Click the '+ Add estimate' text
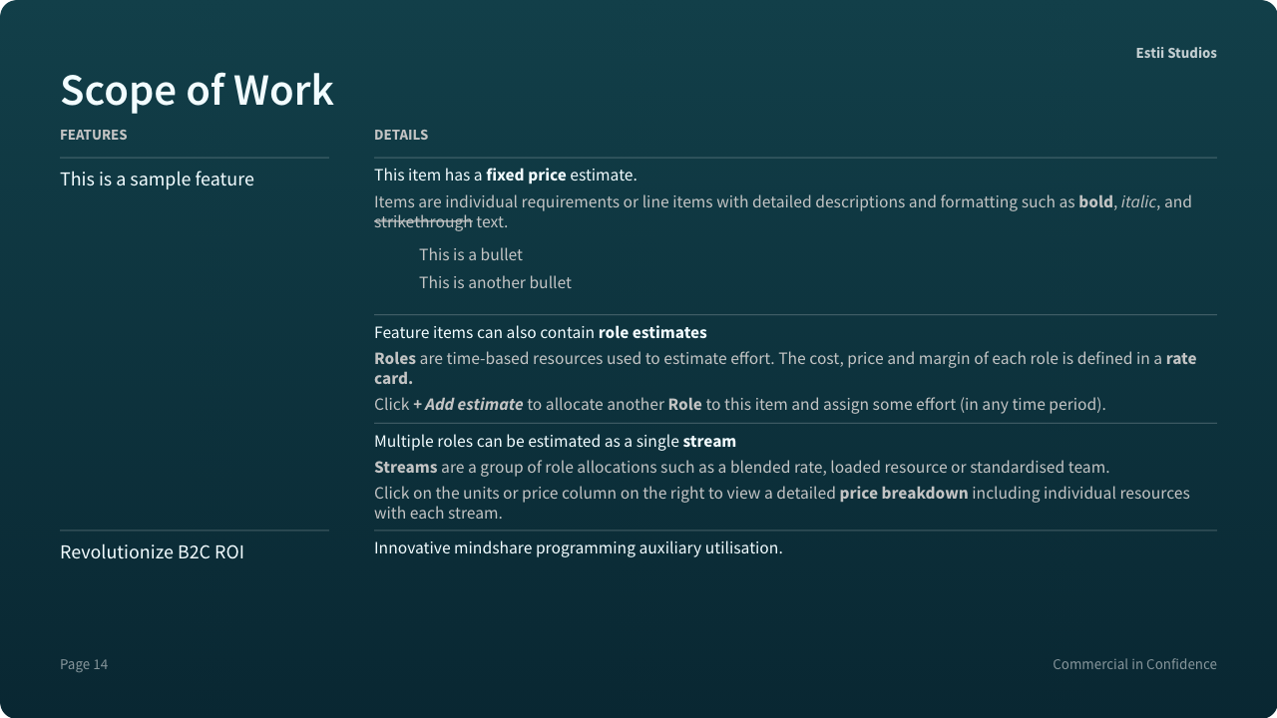The image size is (1277, 718). click(468, 405)
